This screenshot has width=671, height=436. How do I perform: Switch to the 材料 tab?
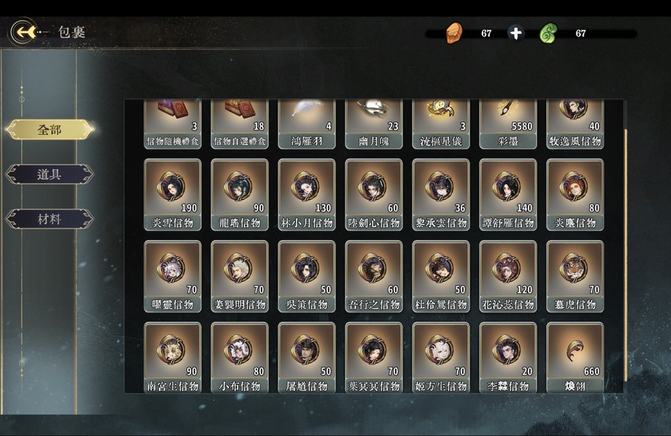coord(49,219)
